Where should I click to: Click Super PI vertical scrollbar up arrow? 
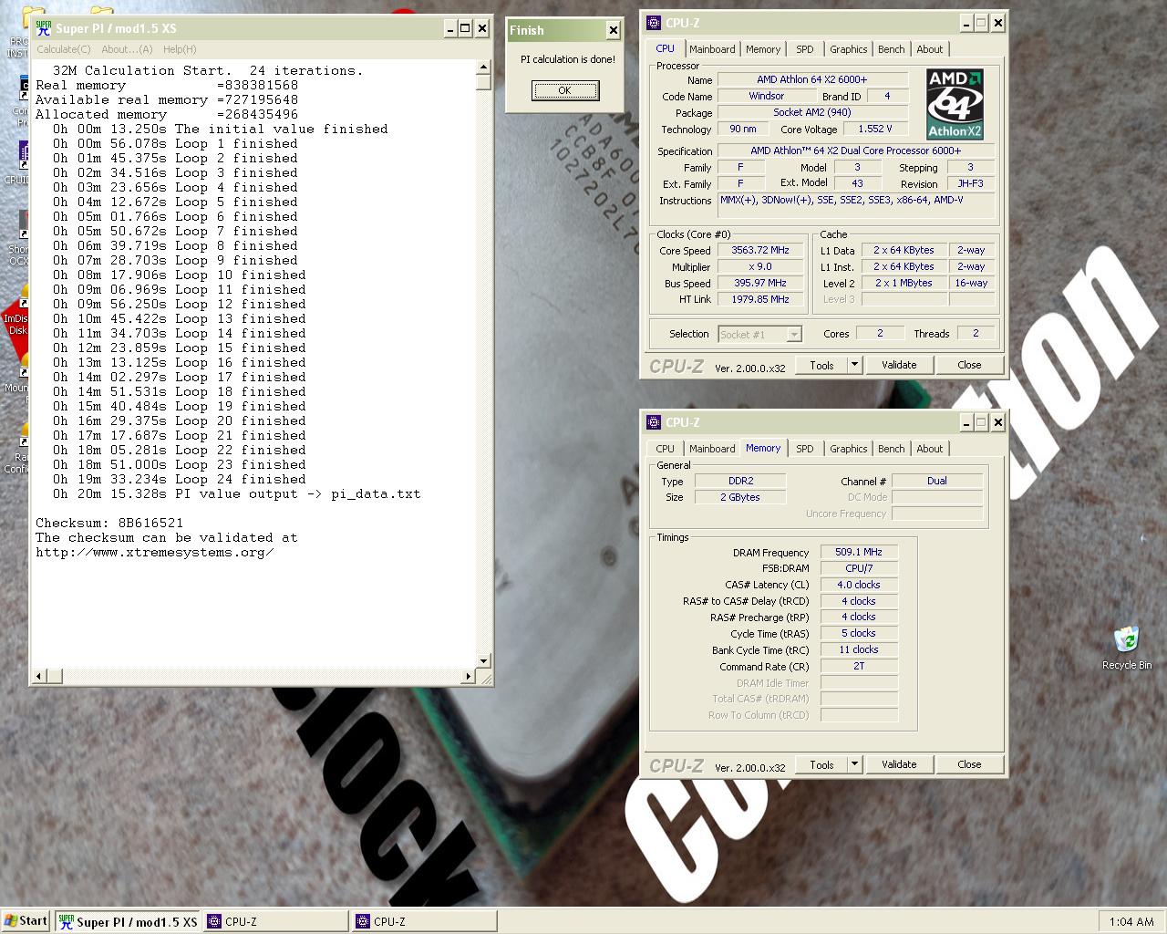483,67
